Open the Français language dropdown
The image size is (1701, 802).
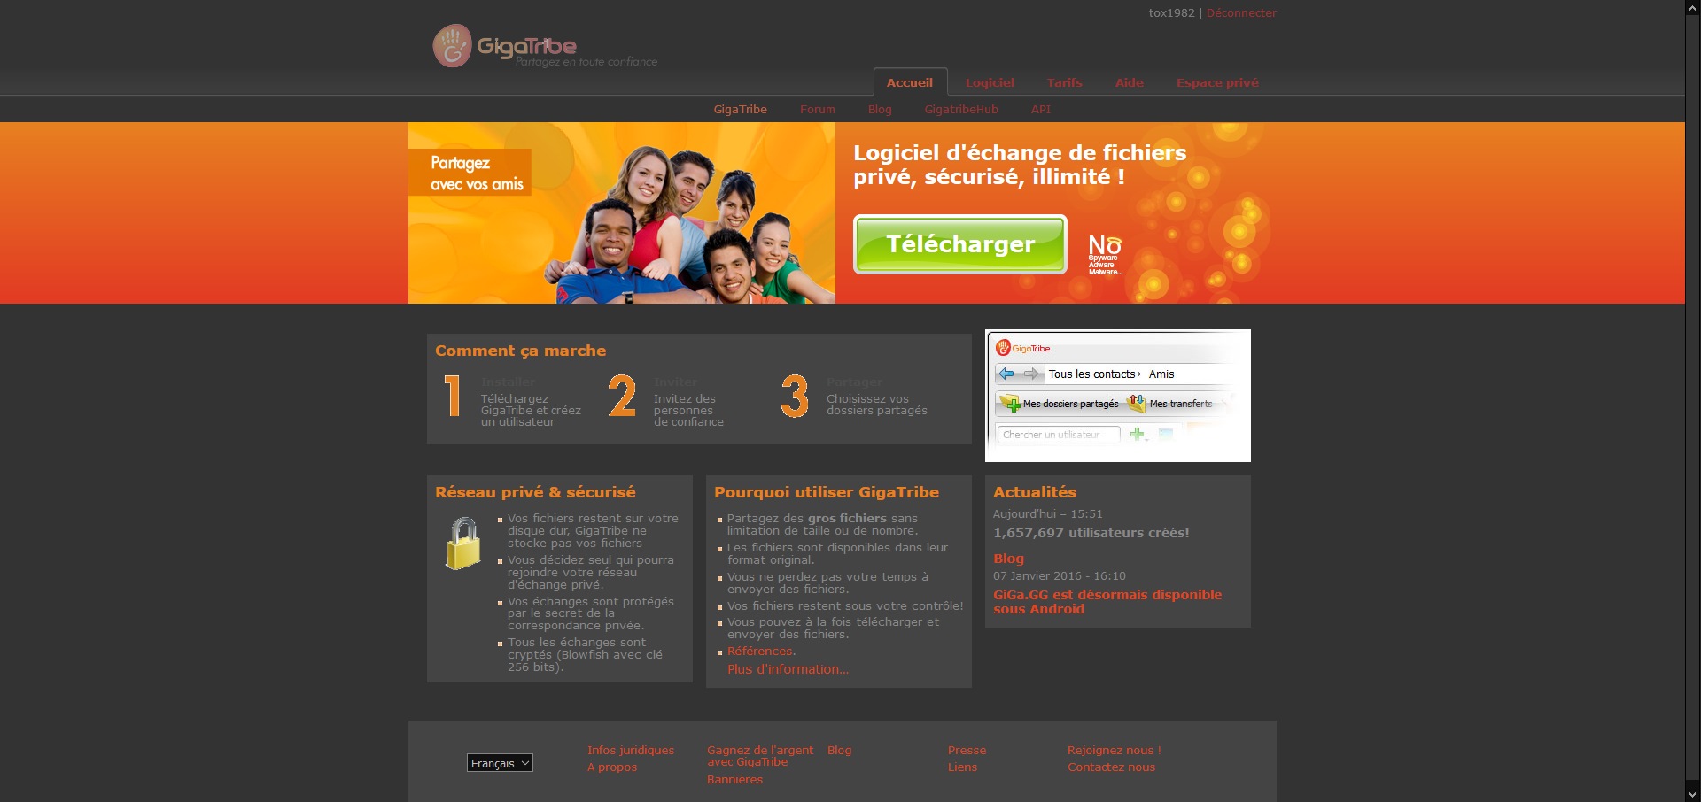(x=500, y=763)
